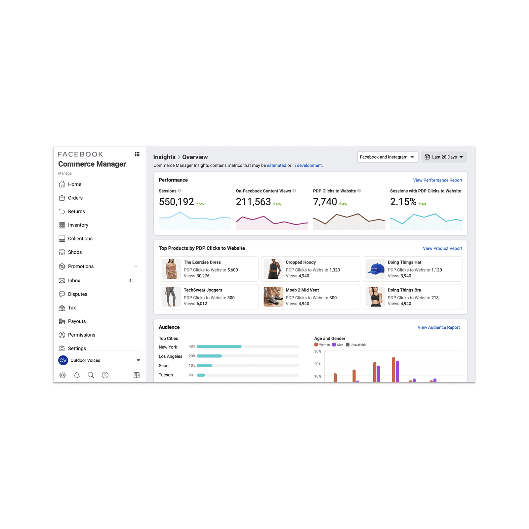Viewport: 529px width, 529px height.
Task: Click the Permissions person icon
Action: pyautogui.click(x=62, y=335)
